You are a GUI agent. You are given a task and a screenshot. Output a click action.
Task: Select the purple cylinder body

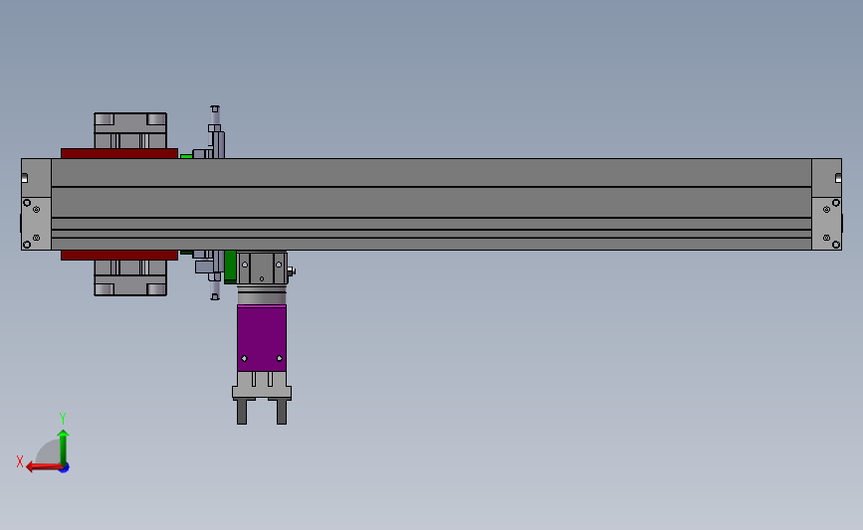262,338
